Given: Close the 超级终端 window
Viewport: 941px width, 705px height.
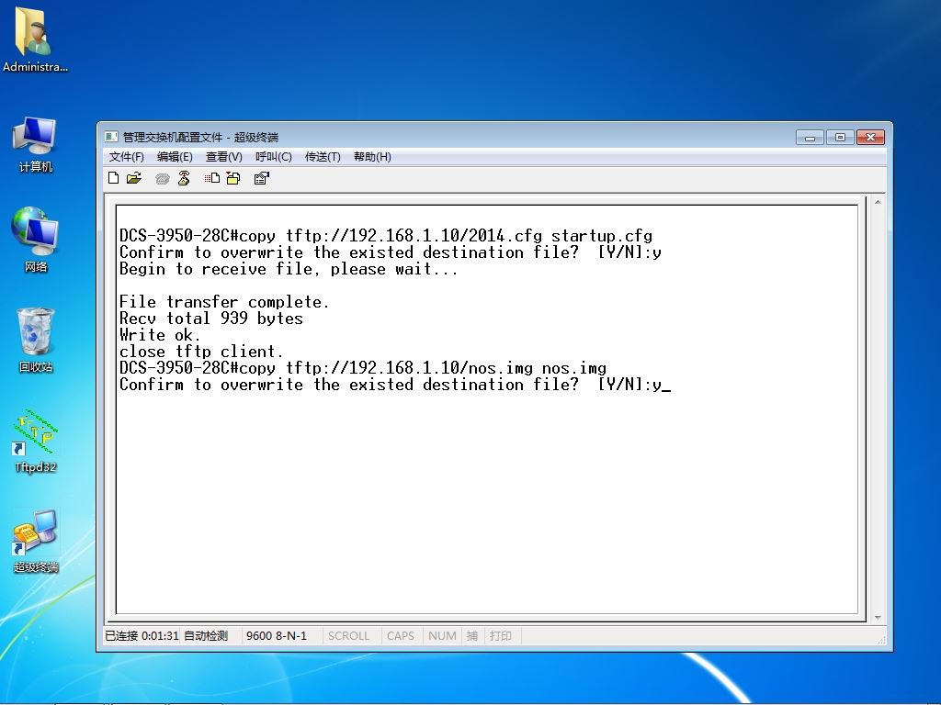Looking at the screenshot, I should click(x=871, y=138).
